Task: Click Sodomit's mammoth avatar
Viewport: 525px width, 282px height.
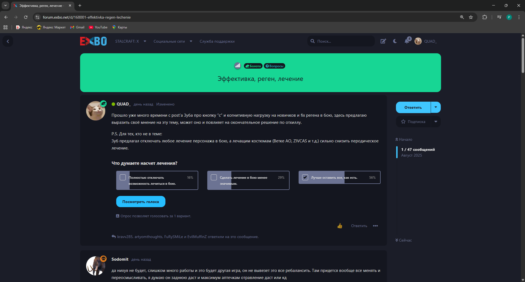Action: [96, 266]
